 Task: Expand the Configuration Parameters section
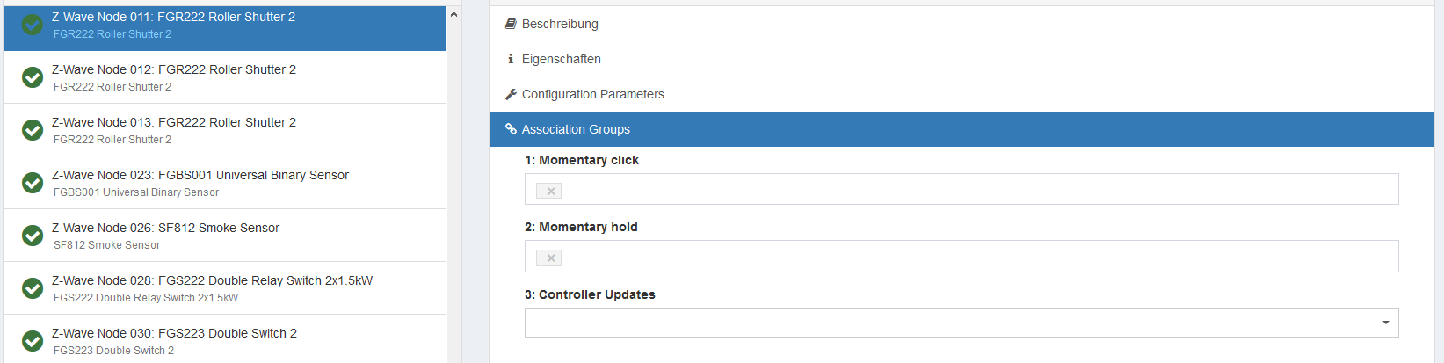click(x=593, y=94)
